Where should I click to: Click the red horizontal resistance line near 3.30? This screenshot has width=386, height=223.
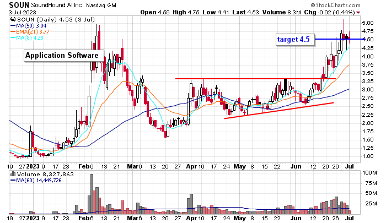[255, 79]
